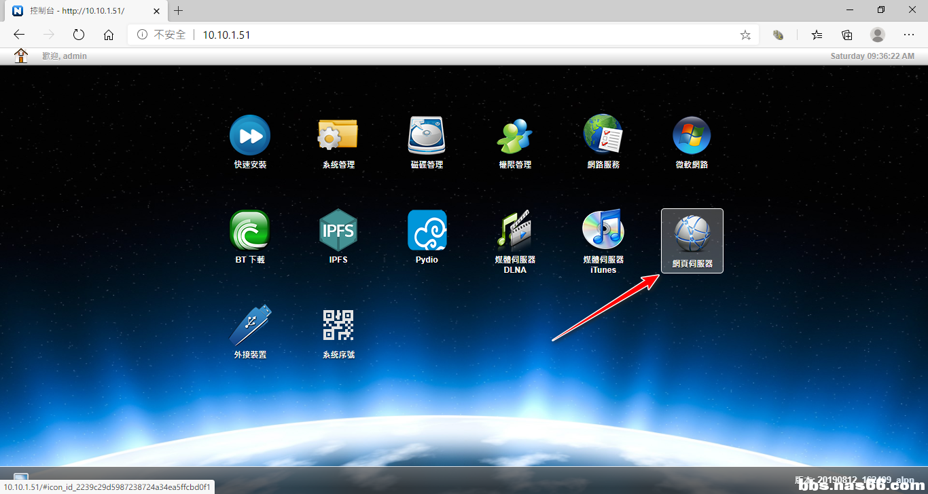Open the 網路服務 network services icon
The image size is (928, 494).
pyautogui.click(x=603, y=142)
